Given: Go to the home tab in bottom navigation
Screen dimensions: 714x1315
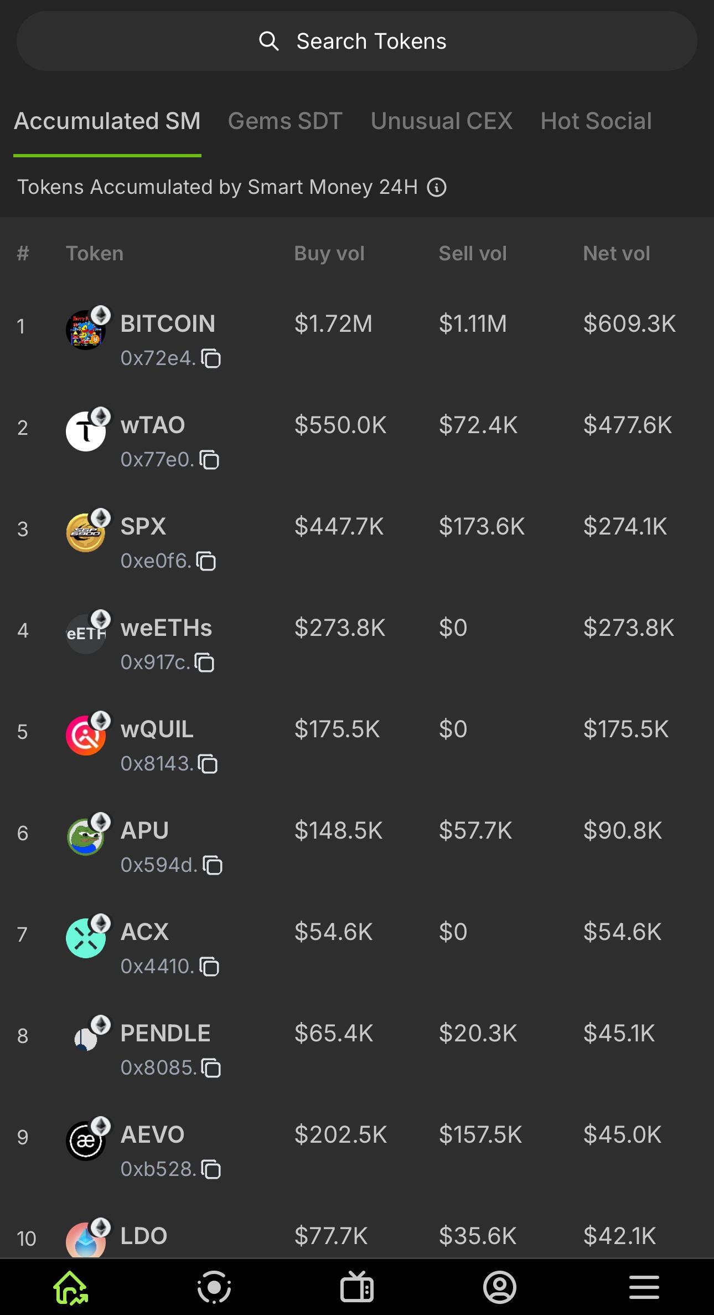Looking at the screenshot, I should pos(71,1287).
